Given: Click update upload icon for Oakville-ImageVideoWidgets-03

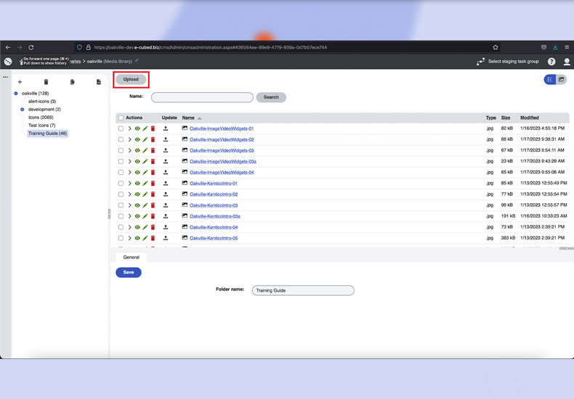Looking at the screenshot, I should point(166,150).
